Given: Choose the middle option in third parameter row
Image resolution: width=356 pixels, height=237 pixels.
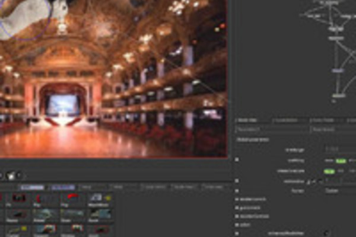Looking at the screenshot, I should [341, 171].
